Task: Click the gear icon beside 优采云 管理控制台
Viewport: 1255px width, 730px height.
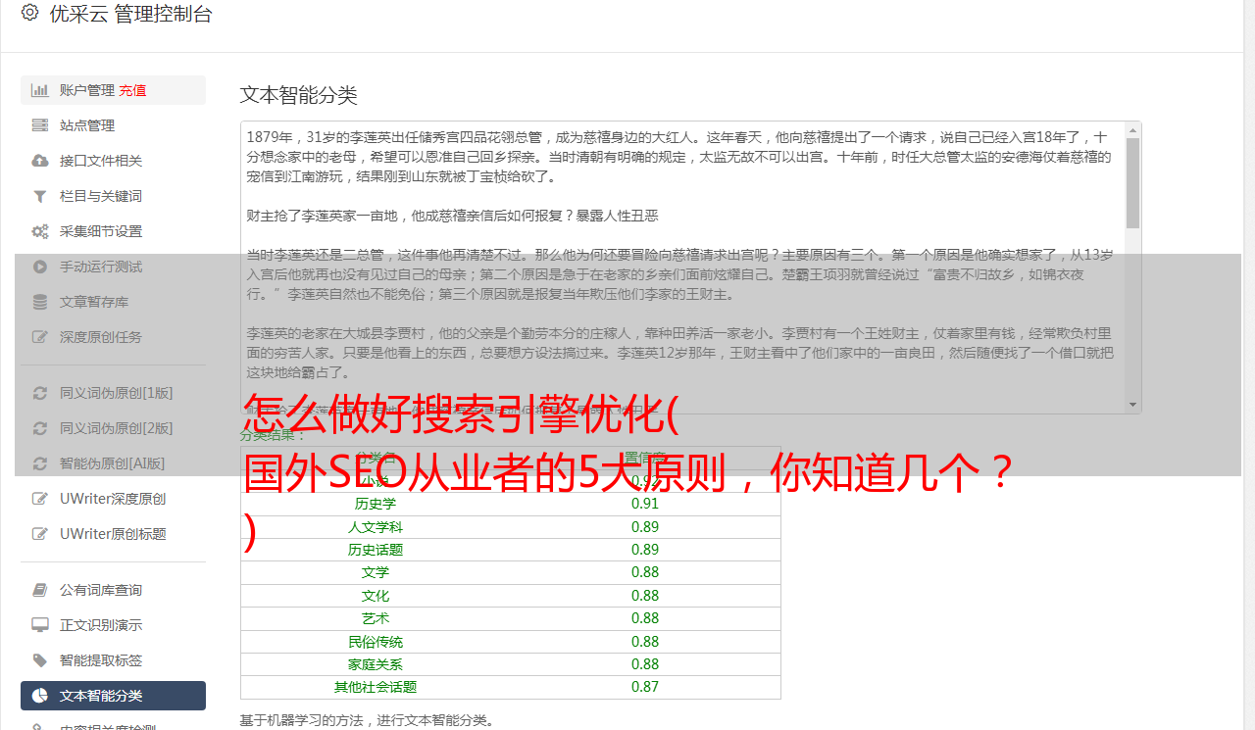Action: click(x=29, y=13)
